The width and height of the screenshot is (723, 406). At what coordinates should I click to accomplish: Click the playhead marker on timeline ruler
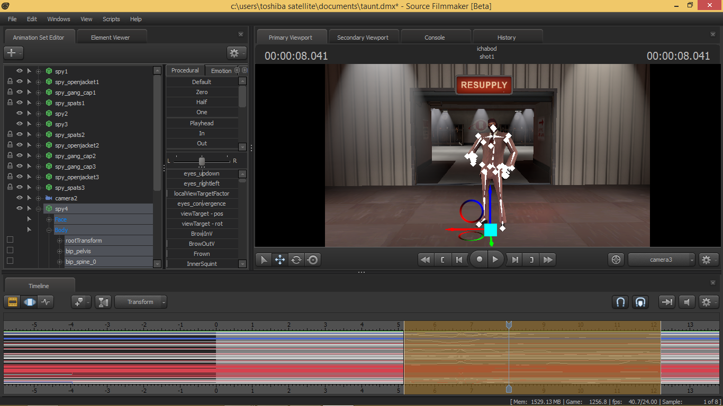coord(509,325)
